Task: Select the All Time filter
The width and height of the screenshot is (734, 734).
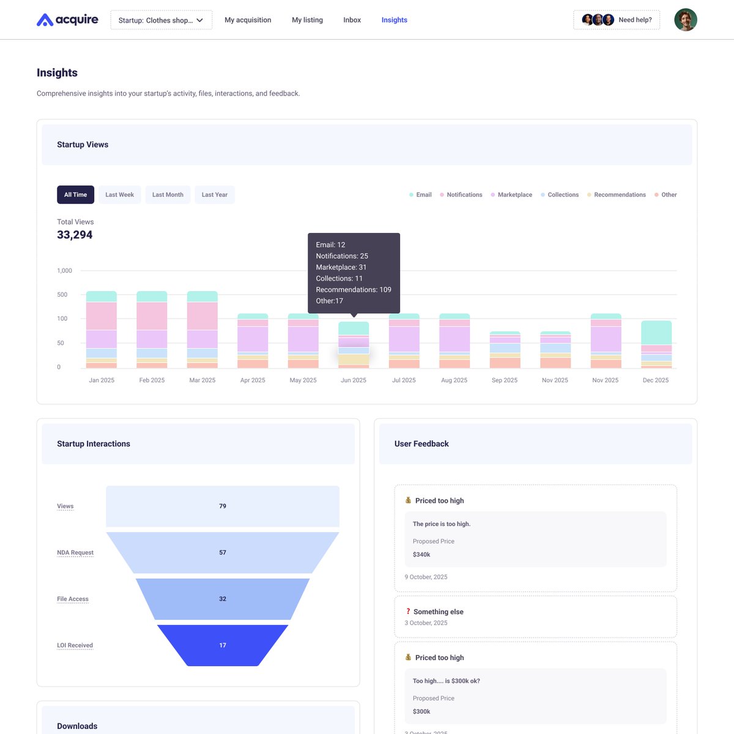Action: pos(75,195)
